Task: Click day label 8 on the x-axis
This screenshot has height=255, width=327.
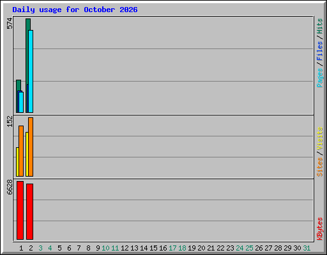Action: tap(88, 248)
